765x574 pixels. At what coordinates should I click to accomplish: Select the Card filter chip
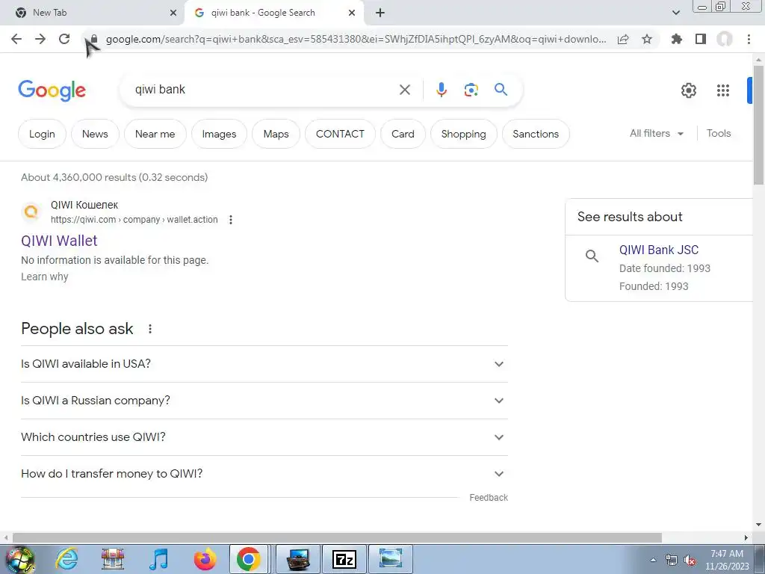coord(403,134)
